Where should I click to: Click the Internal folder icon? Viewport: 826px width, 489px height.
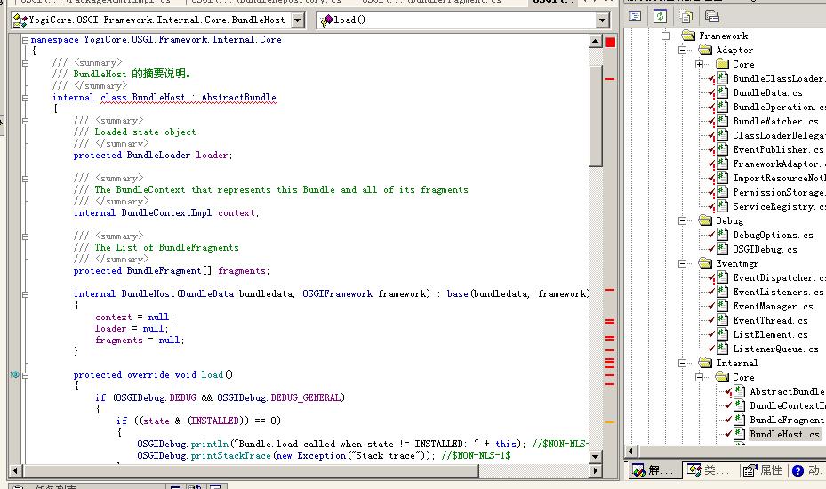pos(705,363)
